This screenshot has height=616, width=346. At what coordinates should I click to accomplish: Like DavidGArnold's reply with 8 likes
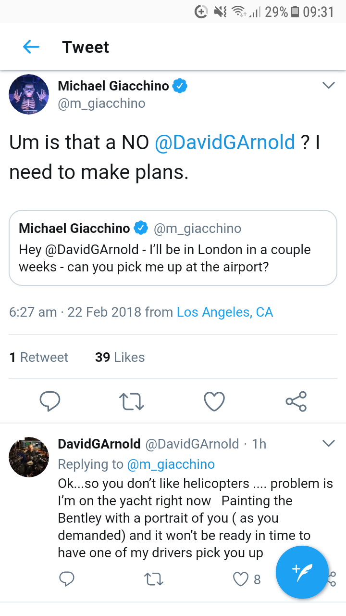tap(241, 579)
